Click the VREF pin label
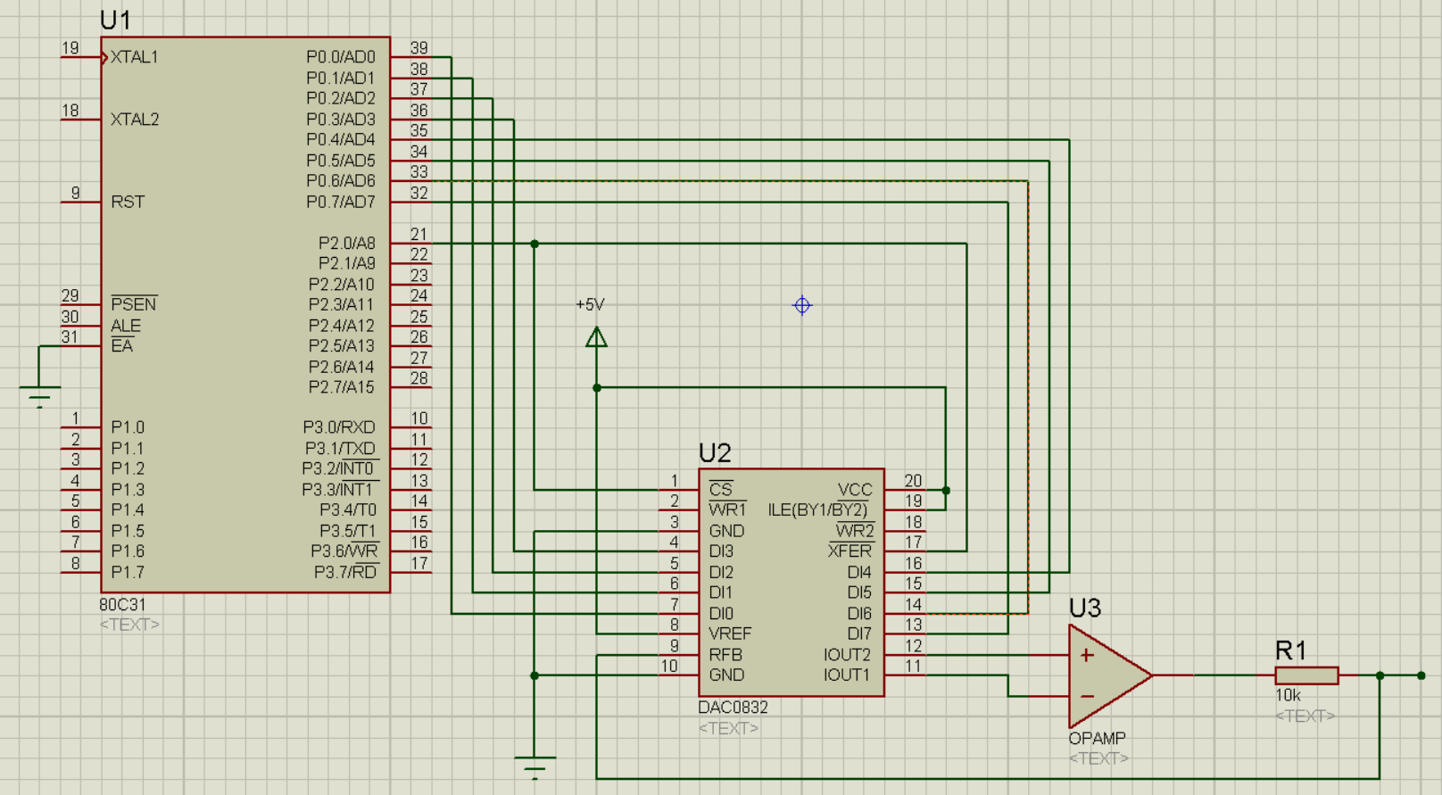 point(730,634)
